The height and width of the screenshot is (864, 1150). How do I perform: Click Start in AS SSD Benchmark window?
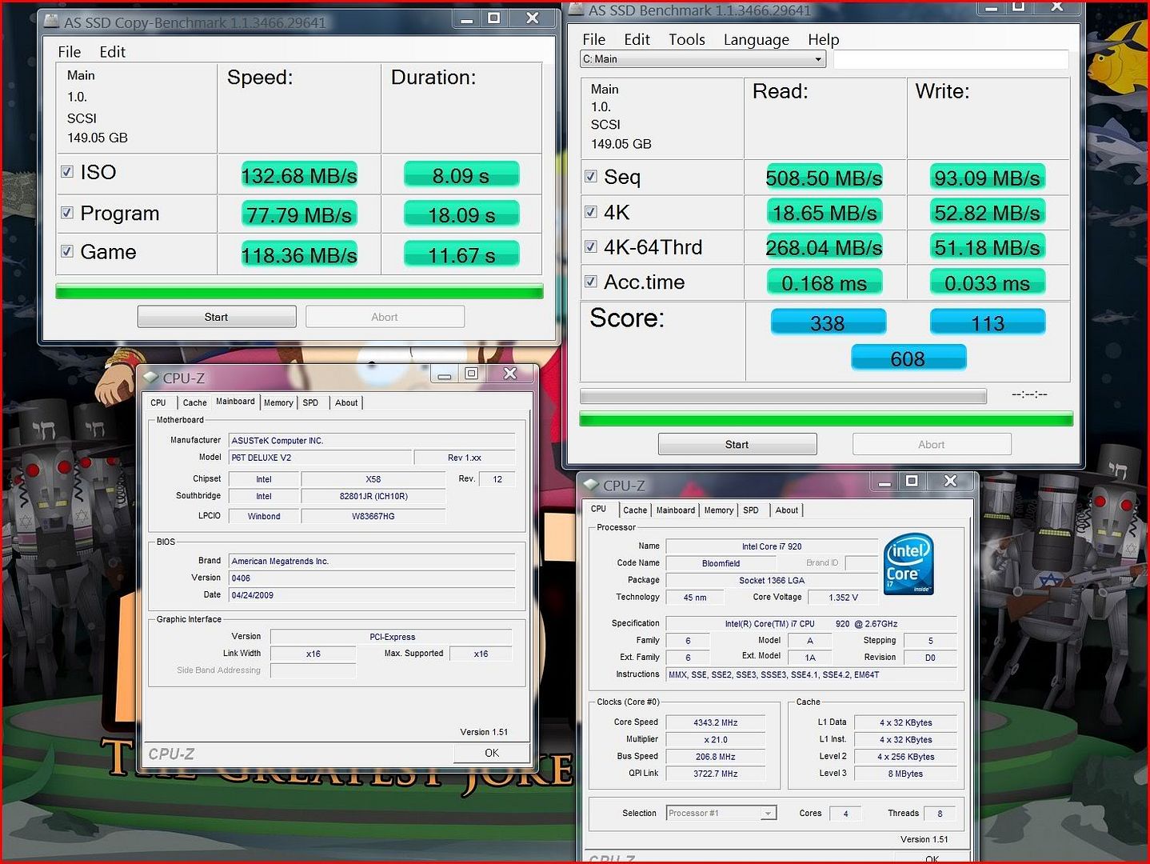click(737, 444)
